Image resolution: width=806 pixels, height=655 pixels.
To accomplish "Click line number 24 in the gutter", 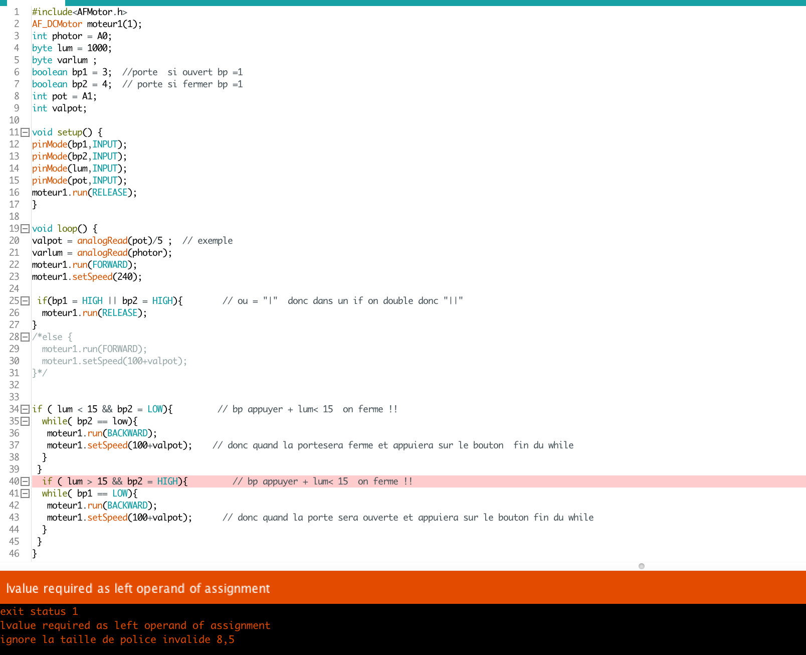I will click(14, 289).
